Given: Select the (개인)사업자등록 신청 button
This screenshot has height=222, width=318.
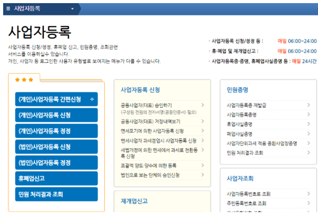Looking at the screenshot, I should click(x=56, y=115).
